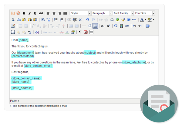
Task: Click the {name} placeholder
Action: [24, 40]
